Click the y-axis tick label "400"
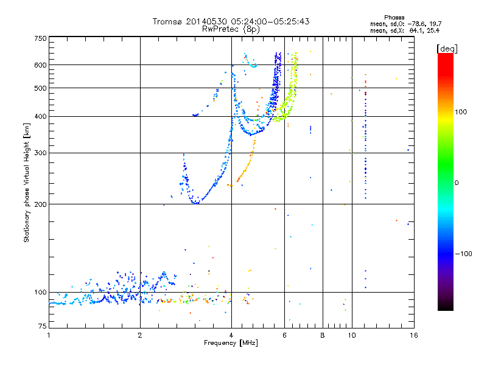This screenshot has width=487, height=365. pyautogui.click(x=41, y=117)
